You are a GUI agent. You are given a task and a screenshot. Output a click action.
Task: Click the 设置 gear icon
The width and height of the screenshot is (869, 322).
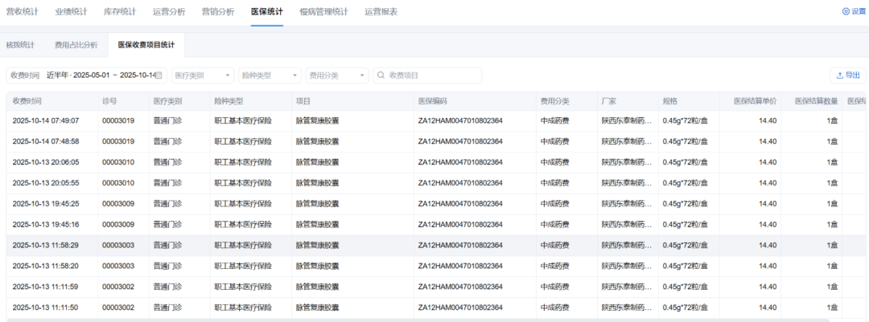846,12
